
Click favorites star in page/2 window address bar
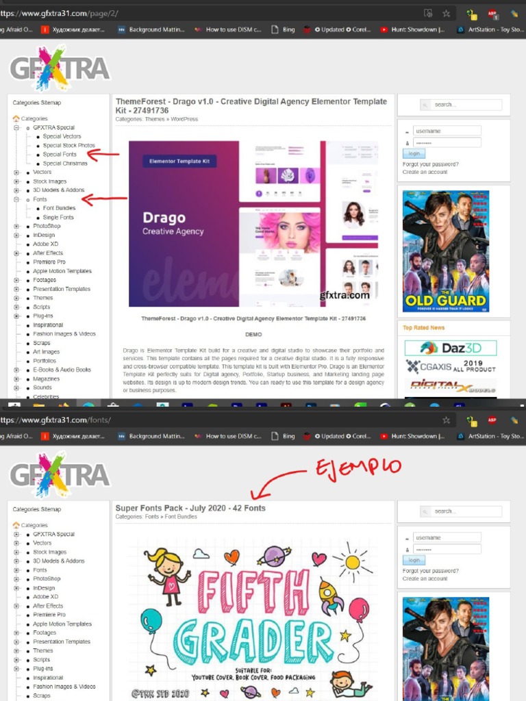coord(446,14)
